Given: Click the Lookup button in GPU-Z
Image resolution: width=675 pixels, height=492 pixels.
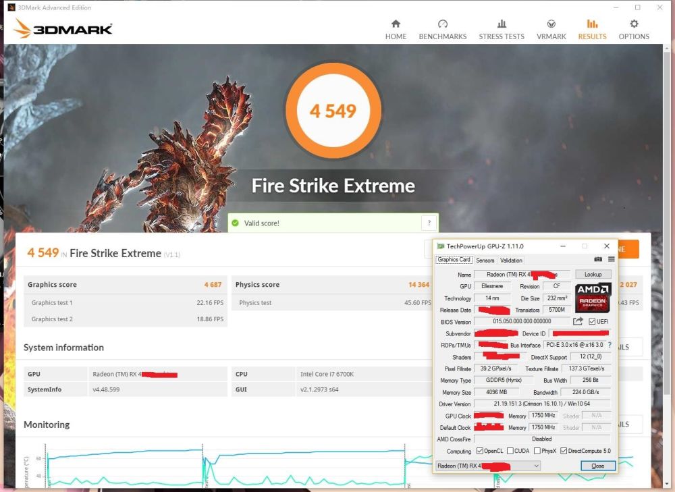Looking at the screenshot, I should tap(593, 274).
